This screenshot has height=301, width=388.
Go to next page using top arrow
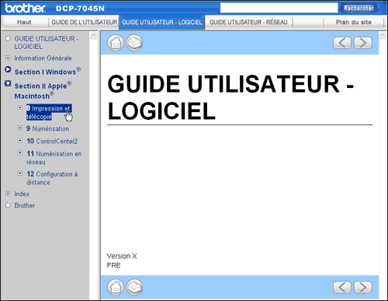pos(363,43)
